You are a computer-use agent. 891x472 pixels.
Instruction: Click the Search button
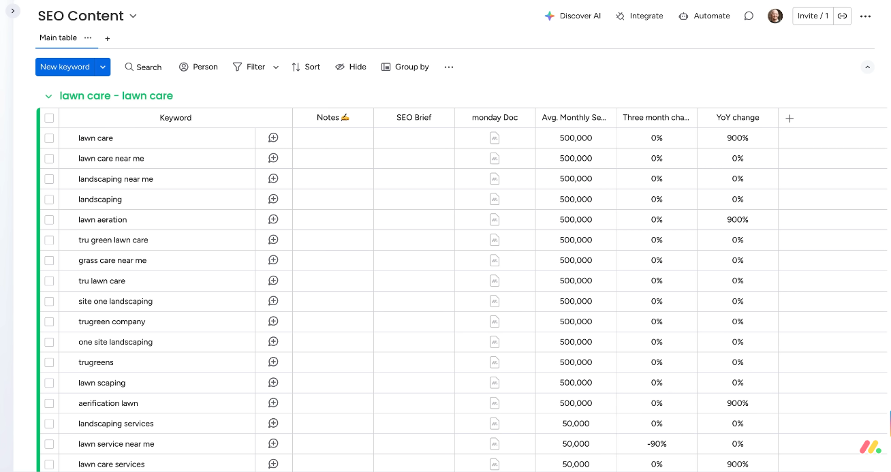(x=143, y=67)
